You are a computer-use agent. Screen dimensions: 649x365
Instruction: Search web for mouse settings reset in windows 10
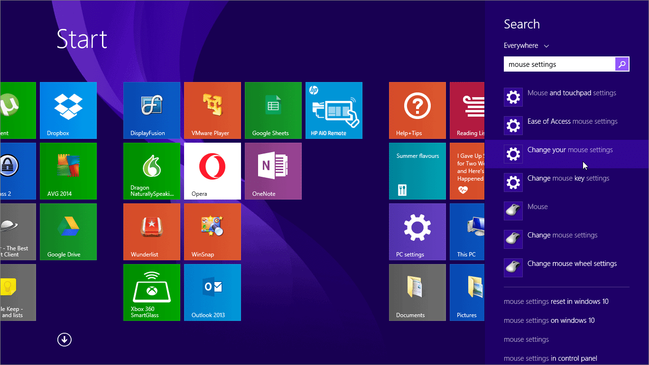click(556, 301)
